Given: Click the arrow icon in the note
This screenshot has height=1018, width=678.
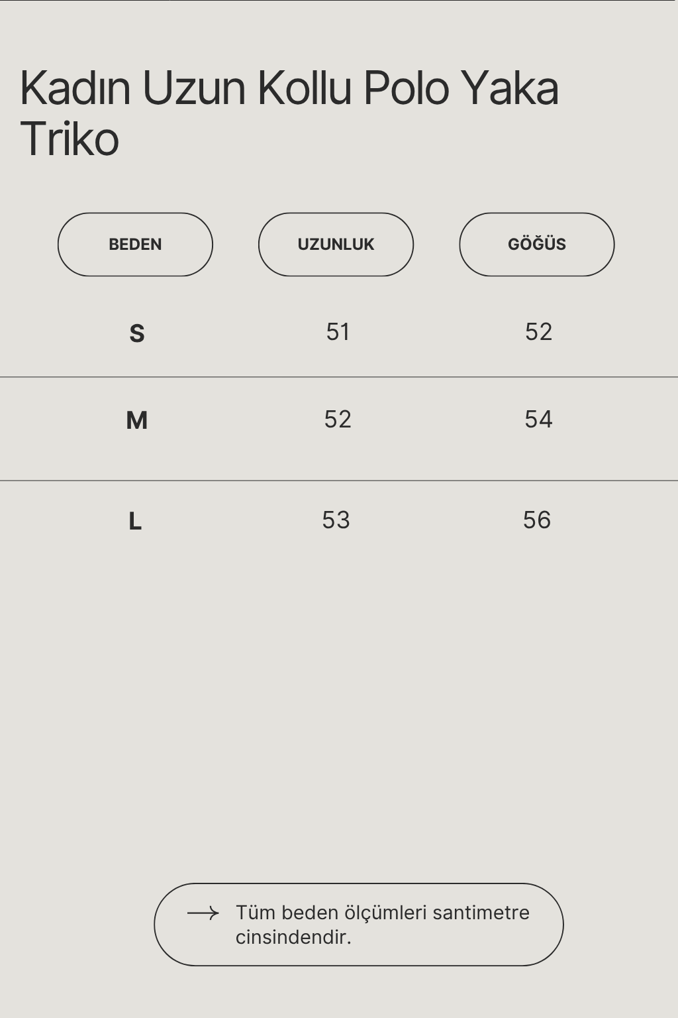Looking at the screenshot, I should pos(203,913).
